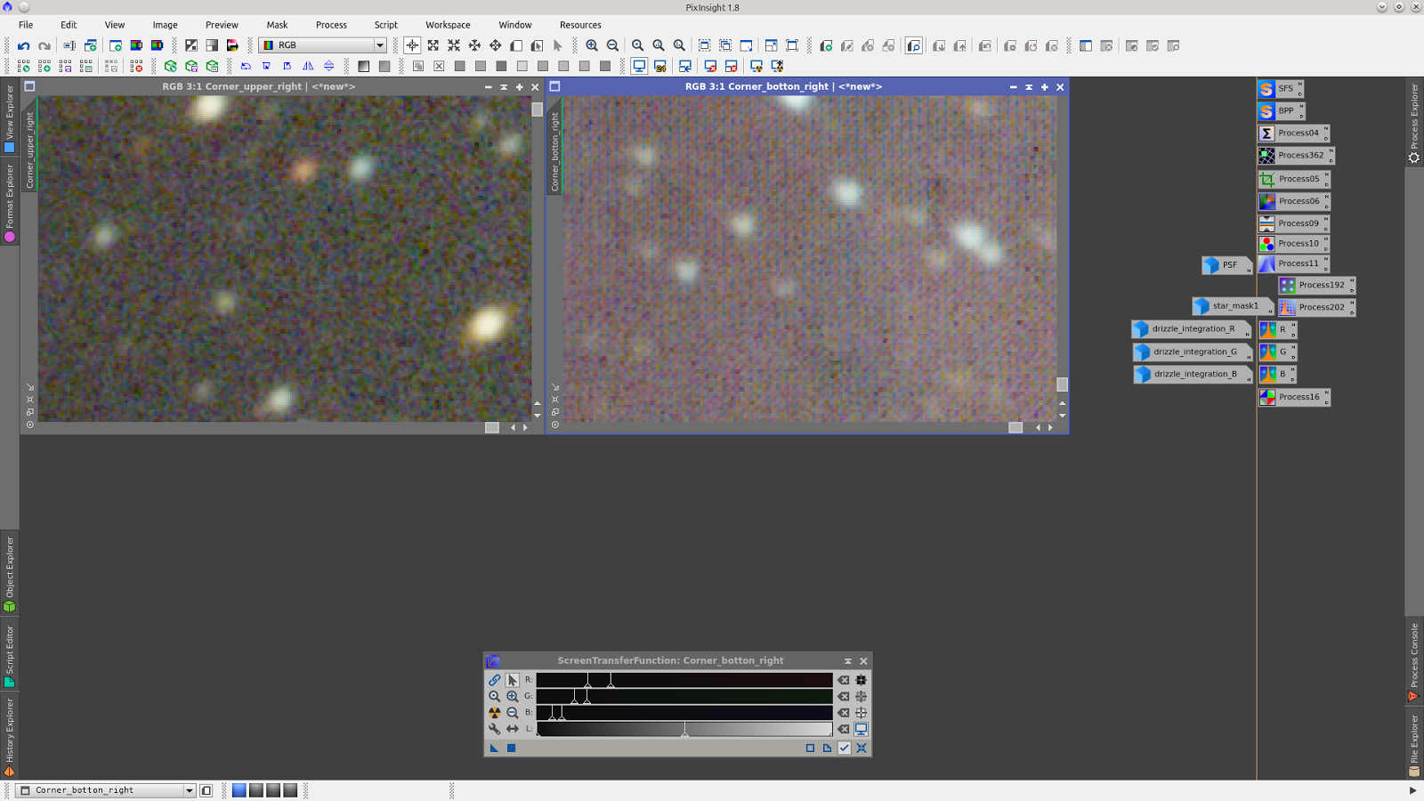This screenshot has width=1424, height=801.
Task: Toggle midtones readout in STF
Action: 862,697
